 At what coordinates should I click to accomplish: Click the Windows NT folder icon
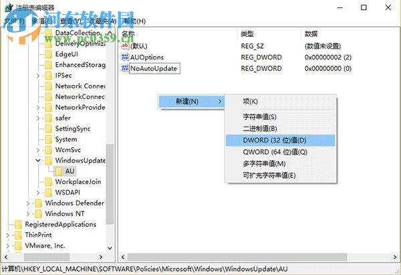click(x=38, y=214)
